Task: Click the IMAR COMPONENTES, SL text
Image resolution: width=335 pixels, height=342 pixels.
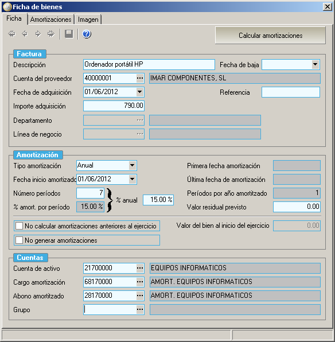Action: [x=188, y=78]
